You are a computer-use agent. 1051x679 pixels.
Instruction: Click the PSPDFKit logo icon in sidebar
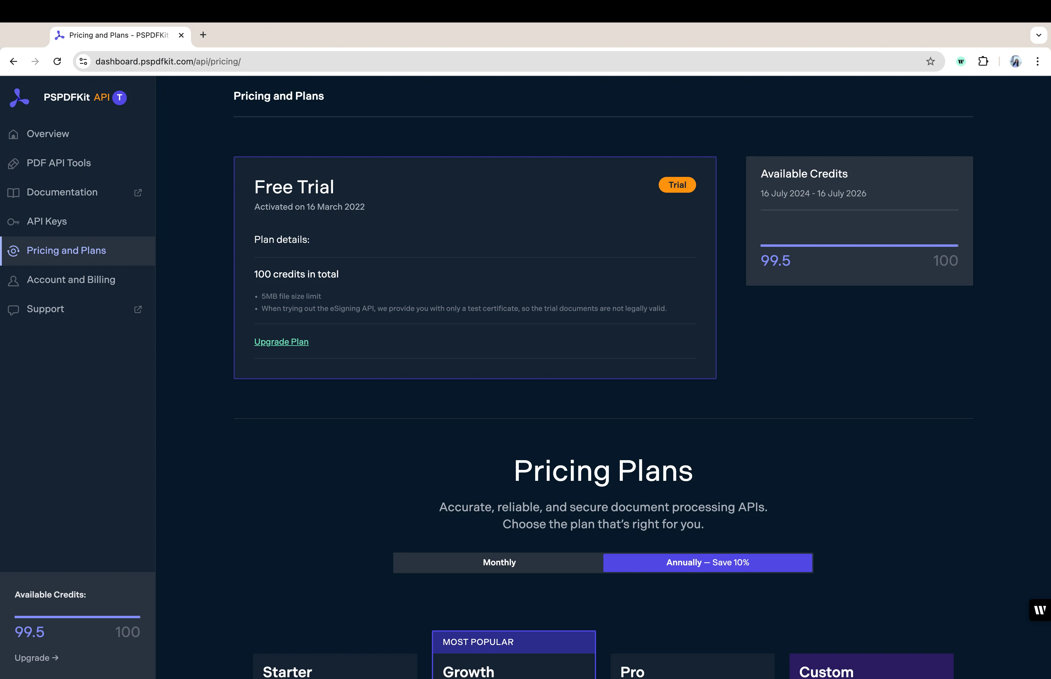(x=19, y=98)
